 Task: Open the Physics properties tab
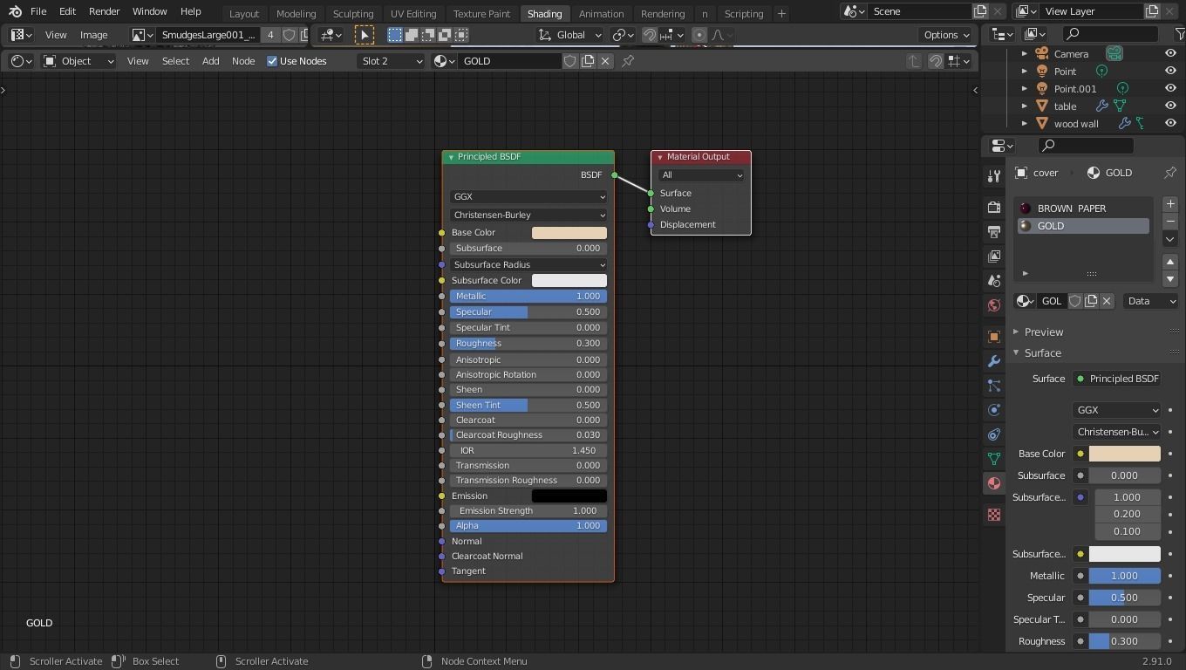click(993, 410)
